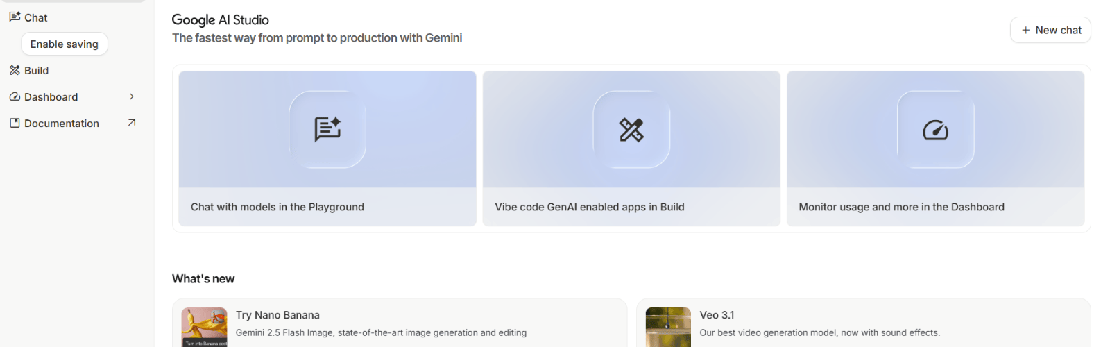Click the Build tools icon in sidebar
The image size is (1110, 347).
click(15, 70)
